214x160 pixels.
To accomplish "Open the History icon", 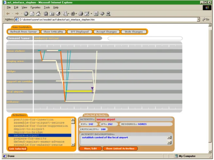I will 58,14.
